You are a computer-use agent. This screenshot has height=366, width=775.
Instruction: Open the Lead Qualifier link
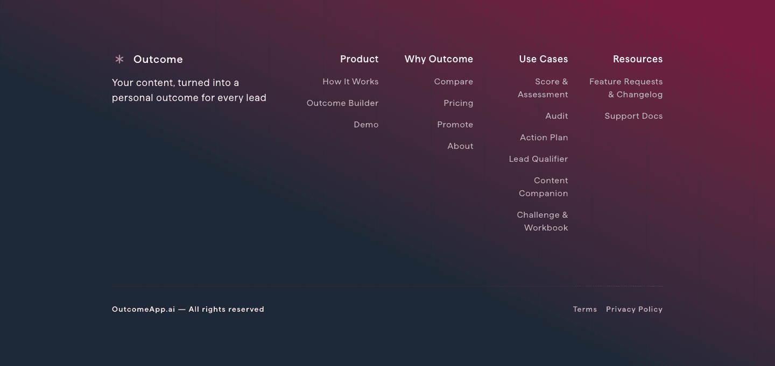coord(538,159)
